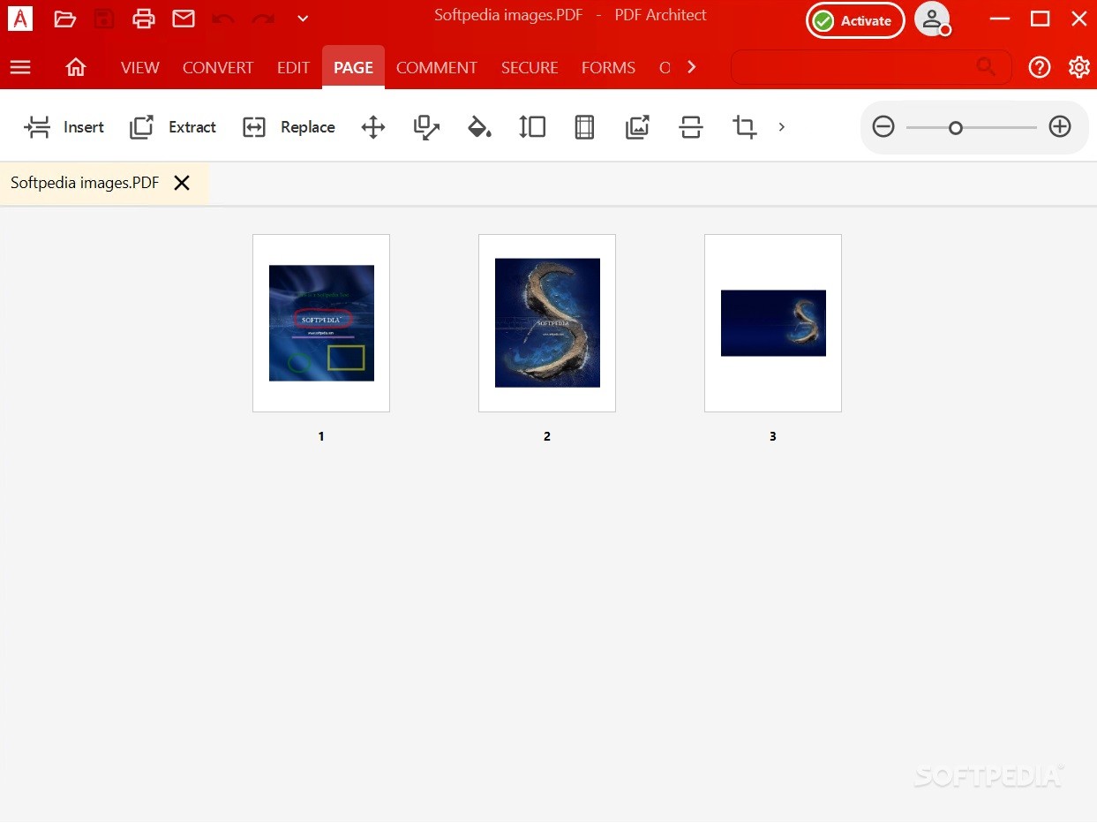Redo the last action
The width and height of the screenshot is (1097, 823).
coord(263,19)
